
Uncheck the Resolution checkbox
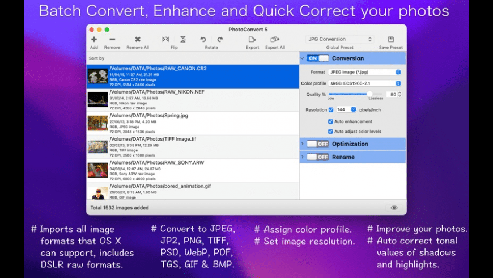pyautogui.click(x=331, y=110)
